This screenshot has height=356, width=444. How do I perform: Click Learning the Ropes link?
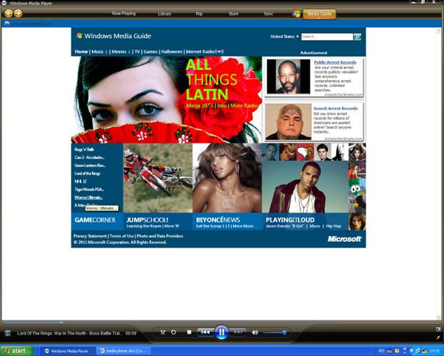(x=143, y=226)
